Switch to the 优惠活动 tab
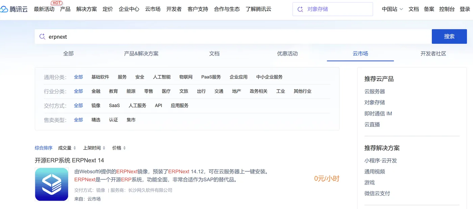This screenshot has width=473, height=209. [288, 54]
